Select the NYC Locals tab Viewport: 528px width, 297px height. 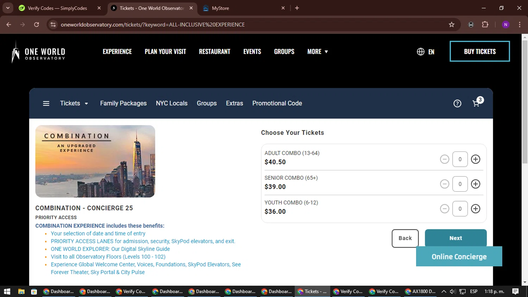point(172,103)
